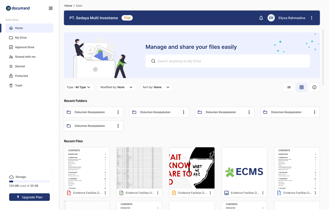Show the info details panel icon
This screenshot has height=210, width=329.
(x=314, y=87)
